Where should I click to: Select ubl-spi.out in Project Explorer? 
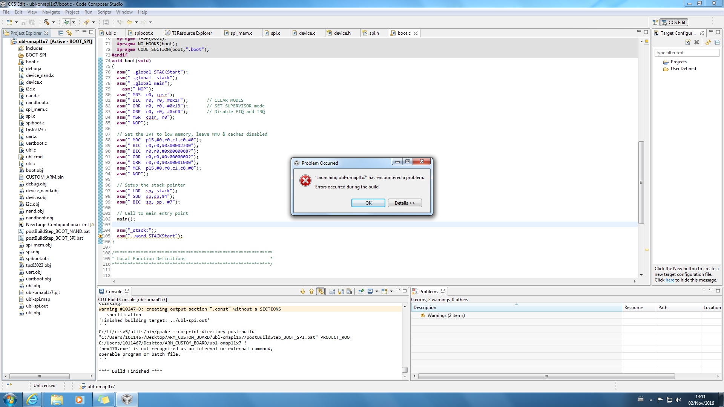37,306
